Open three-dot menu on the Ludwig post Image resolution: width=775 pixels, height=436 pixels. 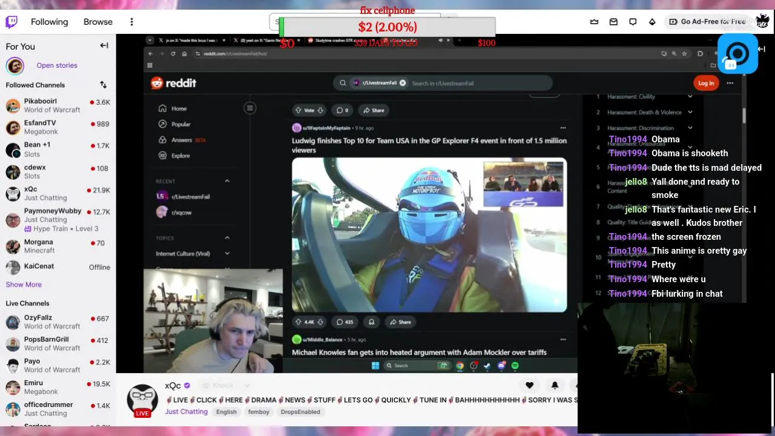click(x=562, y=128)
